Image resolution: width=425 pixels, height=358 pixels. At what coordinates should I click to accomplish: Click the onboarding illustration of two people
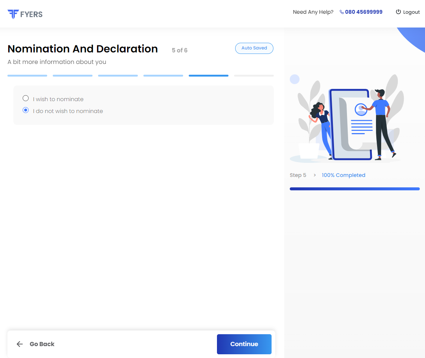pyautogui.click(x=347, y=118)
